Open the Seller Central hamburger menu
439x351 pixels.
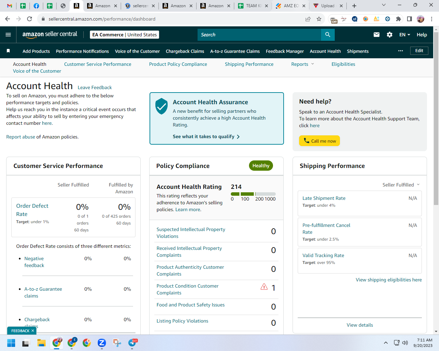pyautogui.click(x=8, y=35)
